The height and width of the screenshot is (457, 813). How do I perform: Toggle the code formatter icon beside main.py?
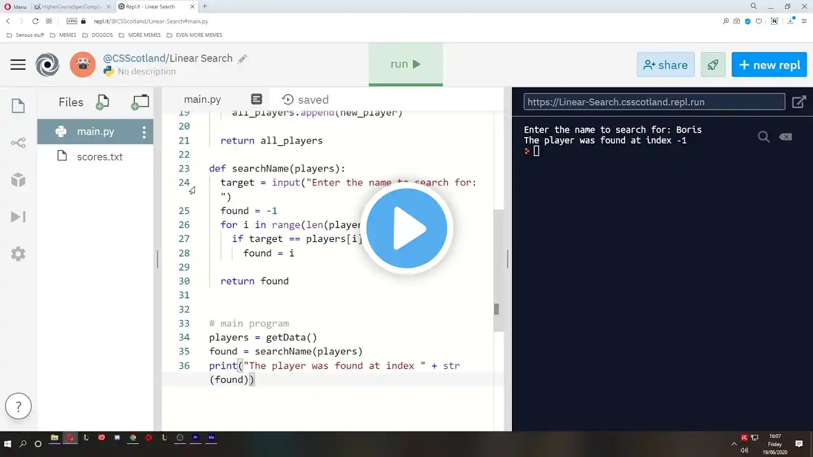coord(257,99)
